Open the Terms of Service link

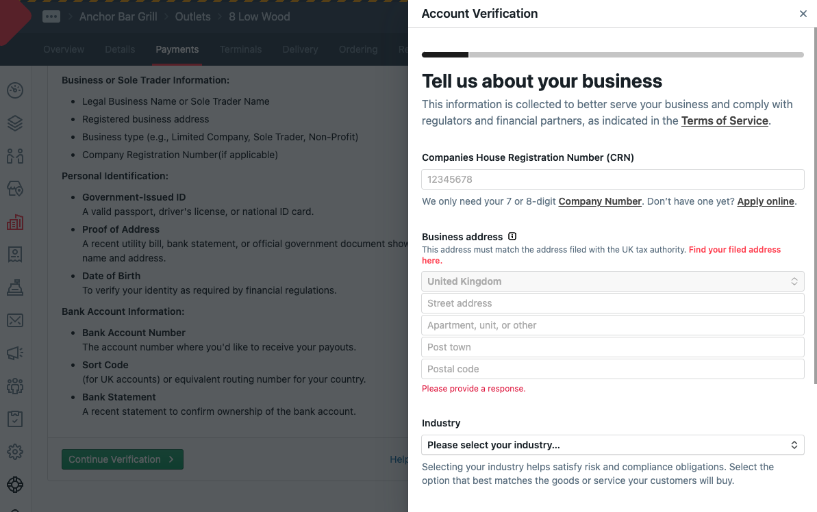725,120
